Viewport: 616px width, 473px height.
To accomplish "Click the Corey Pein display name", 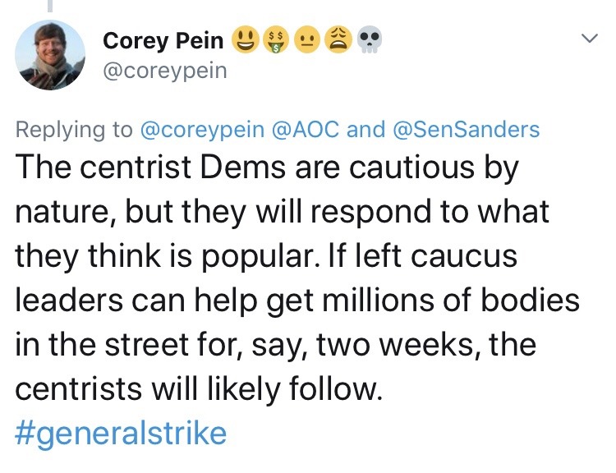I will click(163, 40).
